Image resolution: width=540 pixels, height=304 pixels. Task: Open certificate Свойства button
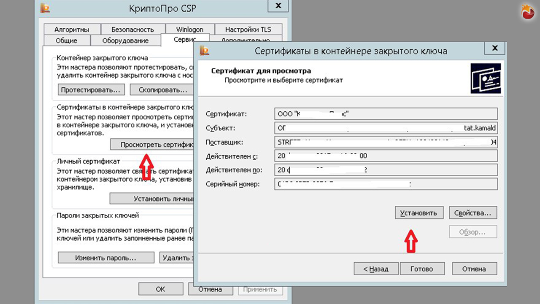473,213
